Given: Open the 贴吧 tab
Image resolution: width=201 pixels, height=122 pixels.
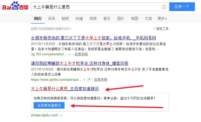Looking at the screenshot, I should [65, 19].
